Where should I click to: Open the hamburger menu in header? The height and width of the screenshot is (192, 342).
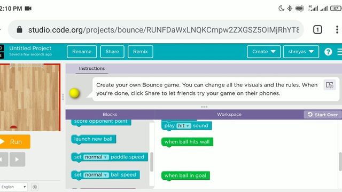tap(340, 52)
